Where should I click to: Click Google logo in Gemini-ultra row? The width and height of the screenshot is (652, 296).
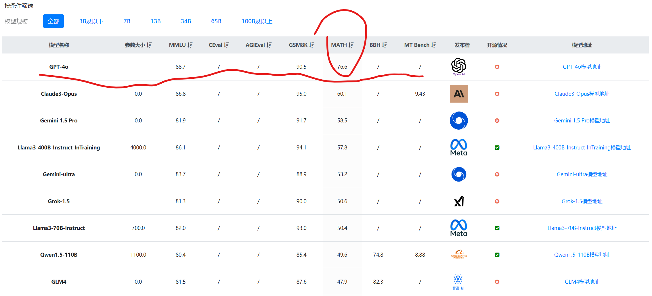pos(459,174)
